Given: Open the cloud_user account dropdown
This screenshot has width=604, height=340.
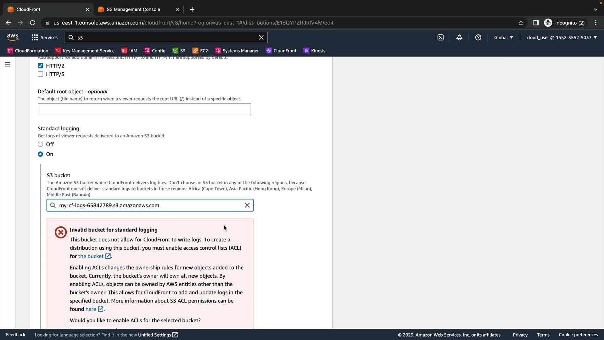Looking at the screenshot, I should pos(562,37).
